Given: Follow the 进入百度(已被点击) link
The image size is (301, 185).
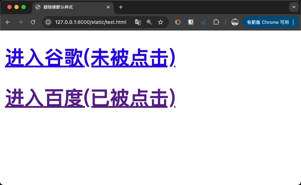Looking at the screenshot, I should 90,98.
